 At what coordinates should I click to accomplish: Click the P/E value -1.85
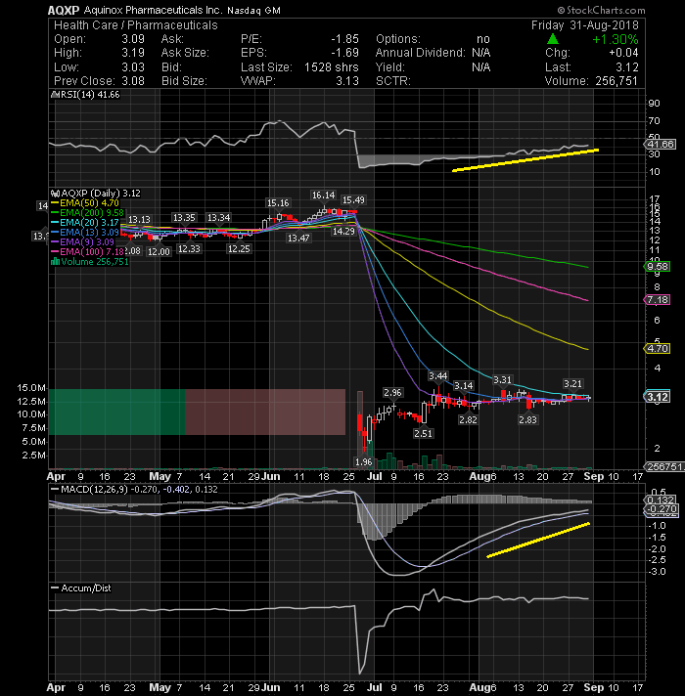(344, 39)
